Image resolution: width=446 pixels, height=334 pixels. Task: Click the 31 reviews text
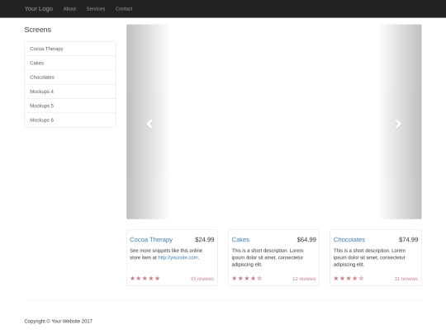point(406,279)
